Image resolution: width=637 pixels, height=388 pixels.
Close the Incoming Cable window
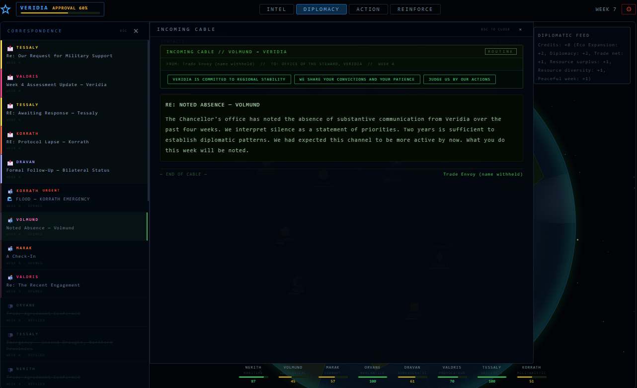(x=520, y=29)
